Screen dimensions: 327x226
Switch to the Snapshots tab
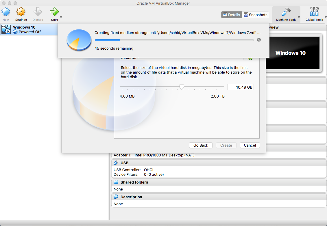[256, 15]
